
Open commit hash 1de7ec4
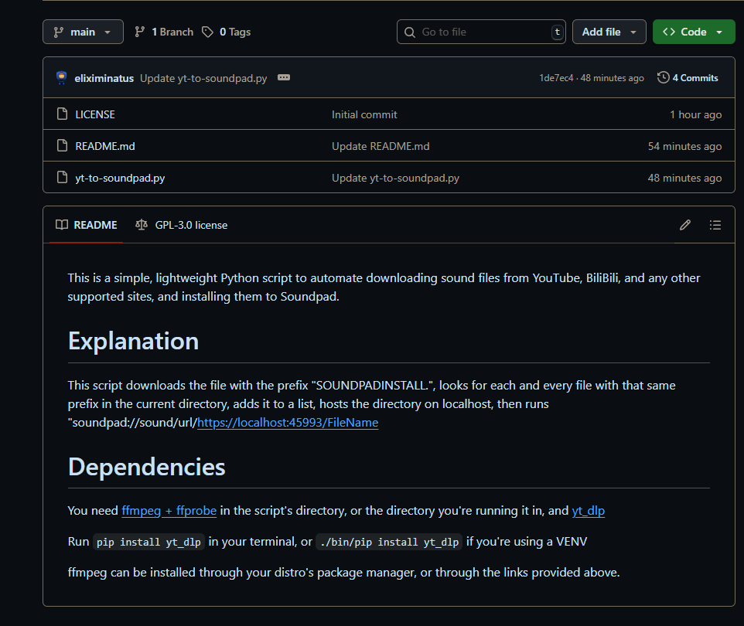coord(556,78)
